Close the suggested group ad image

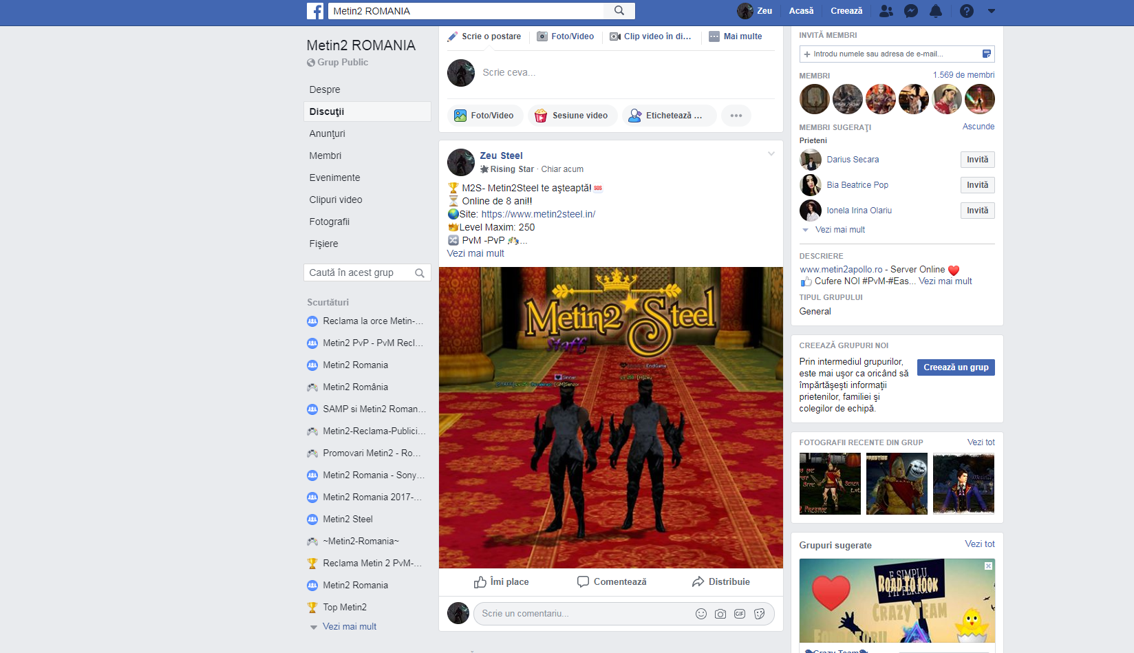(988, 566)
